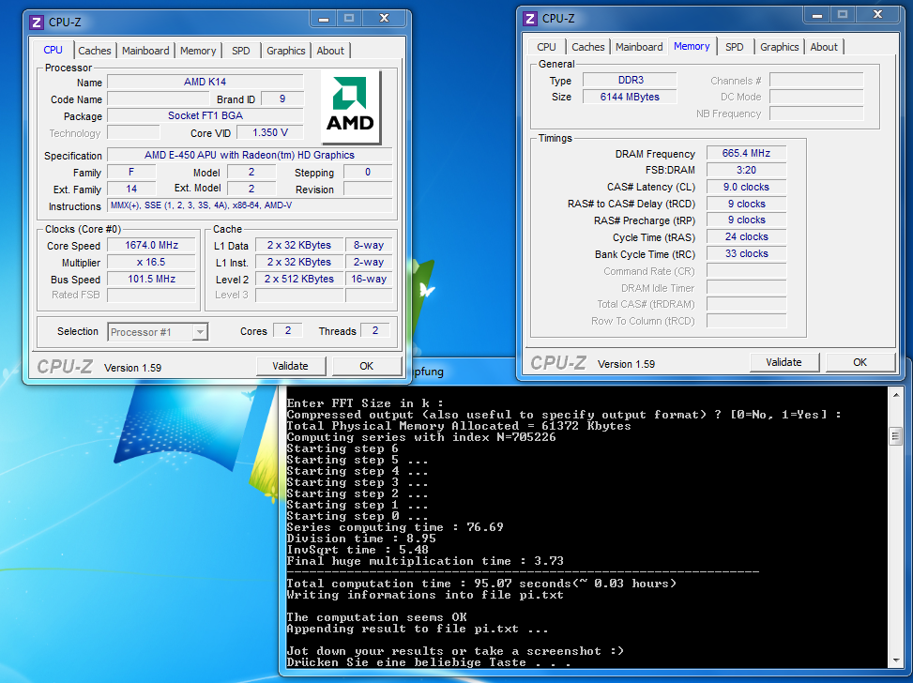Click the 'AMD K14' processor name field

pyautogui.click(x=205, y=83)
